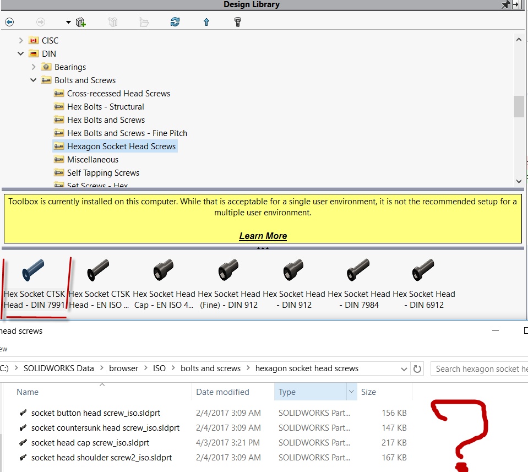528x472 pixels.
Task: Sort files by Name column
Action: coord(28,392)
